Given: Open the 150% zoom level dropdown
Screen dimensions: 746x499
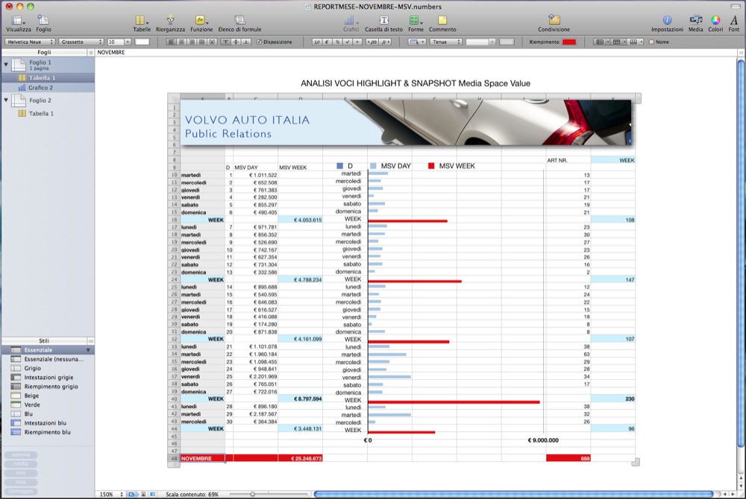Looking at the screenshot, I should tap(109, 494).
